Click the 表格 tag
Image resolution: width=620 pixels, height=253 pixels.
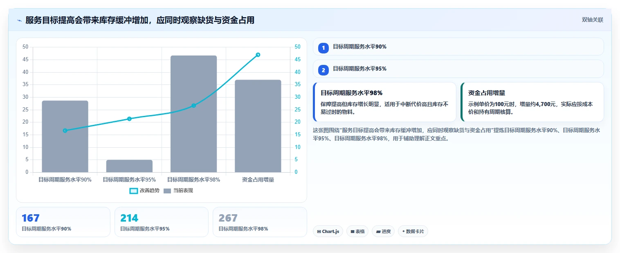click(357, 231)
